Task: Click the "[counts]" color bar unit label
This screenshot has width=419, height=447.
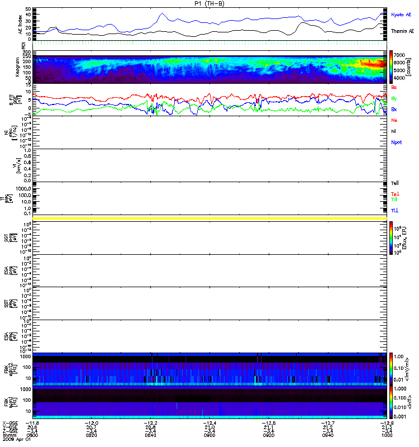Action: (409, 67)
